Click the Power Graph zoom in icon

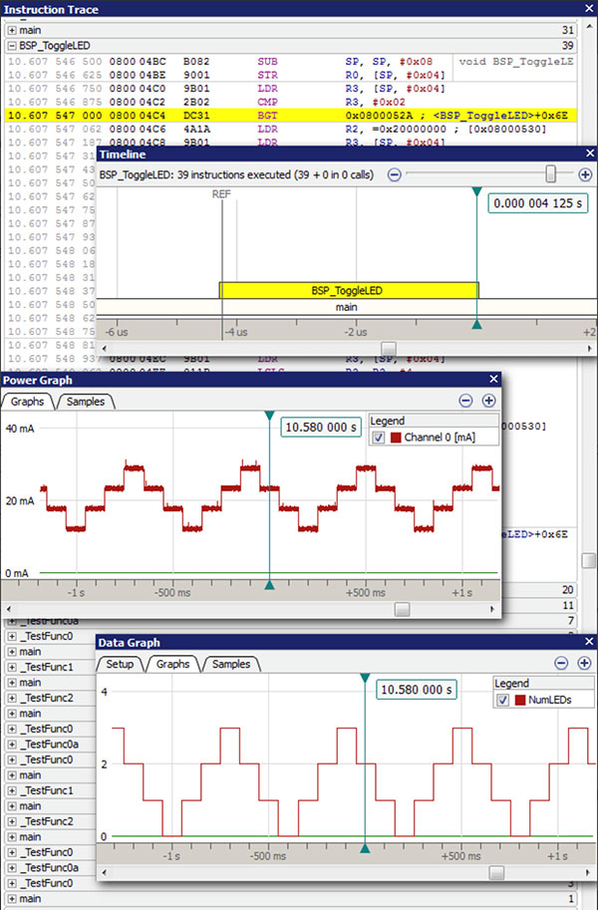488,400
